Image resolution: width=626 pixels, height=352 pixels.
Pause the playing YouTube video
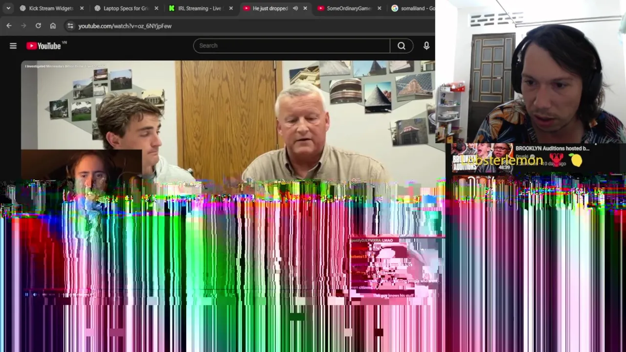click(26, 294)
